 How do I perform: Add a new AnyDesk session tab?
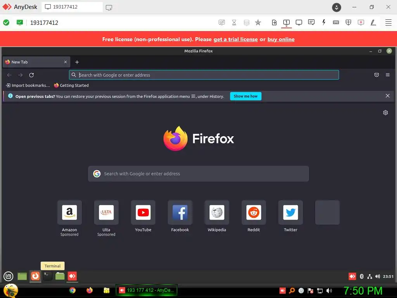click(109, 8)
